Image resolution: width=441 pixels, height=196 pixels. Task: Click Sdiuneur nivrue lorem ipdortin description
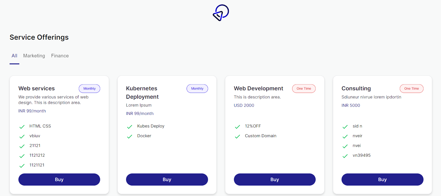372,97
